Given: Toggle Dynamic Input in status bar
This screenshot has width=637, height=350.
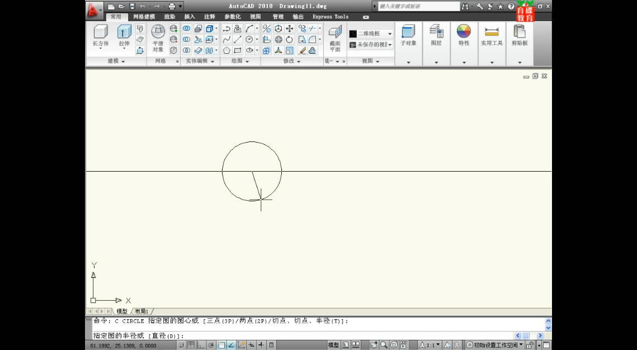Looking at the screenshot, I should pyautogui.click(x=252, y=345).
